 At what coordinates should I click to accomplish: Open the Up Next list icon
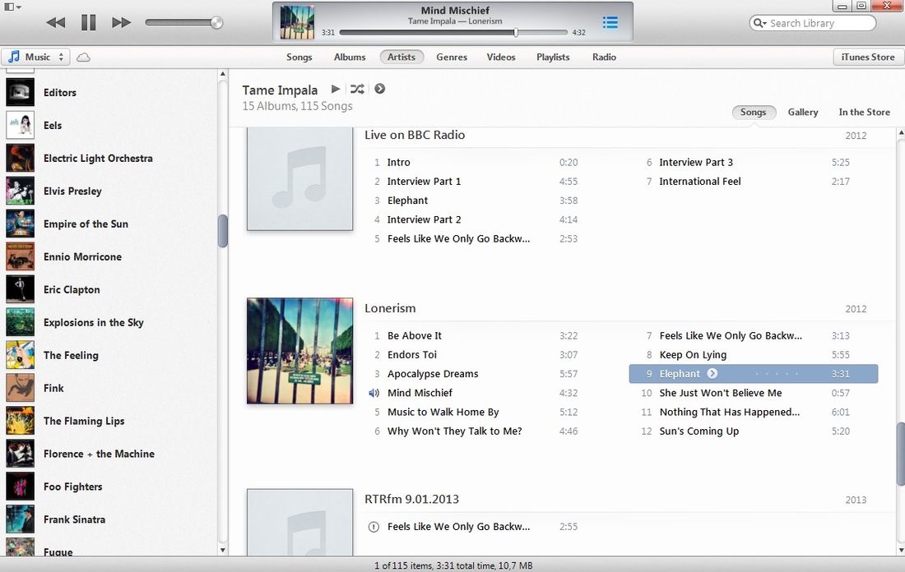[x=610, y=22]
